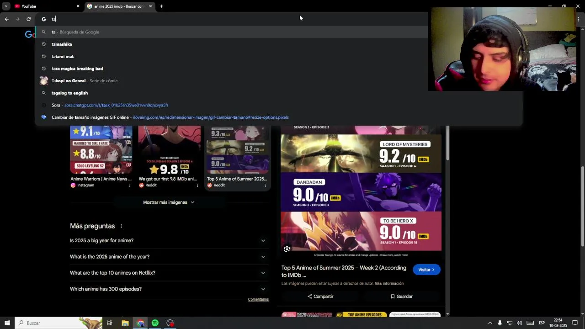
Task: Open the tab search dropdown arrow
Action: coord(6,6)
